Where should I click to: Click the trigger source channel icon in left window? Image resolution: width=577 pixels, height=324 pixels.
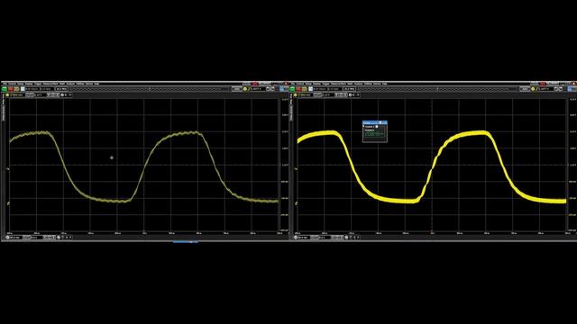[x=245, y=89]
